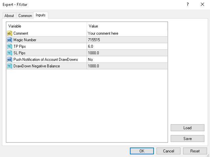Select the Comment variable name
The height and width of the screenshot is (157, 210).
21,33
